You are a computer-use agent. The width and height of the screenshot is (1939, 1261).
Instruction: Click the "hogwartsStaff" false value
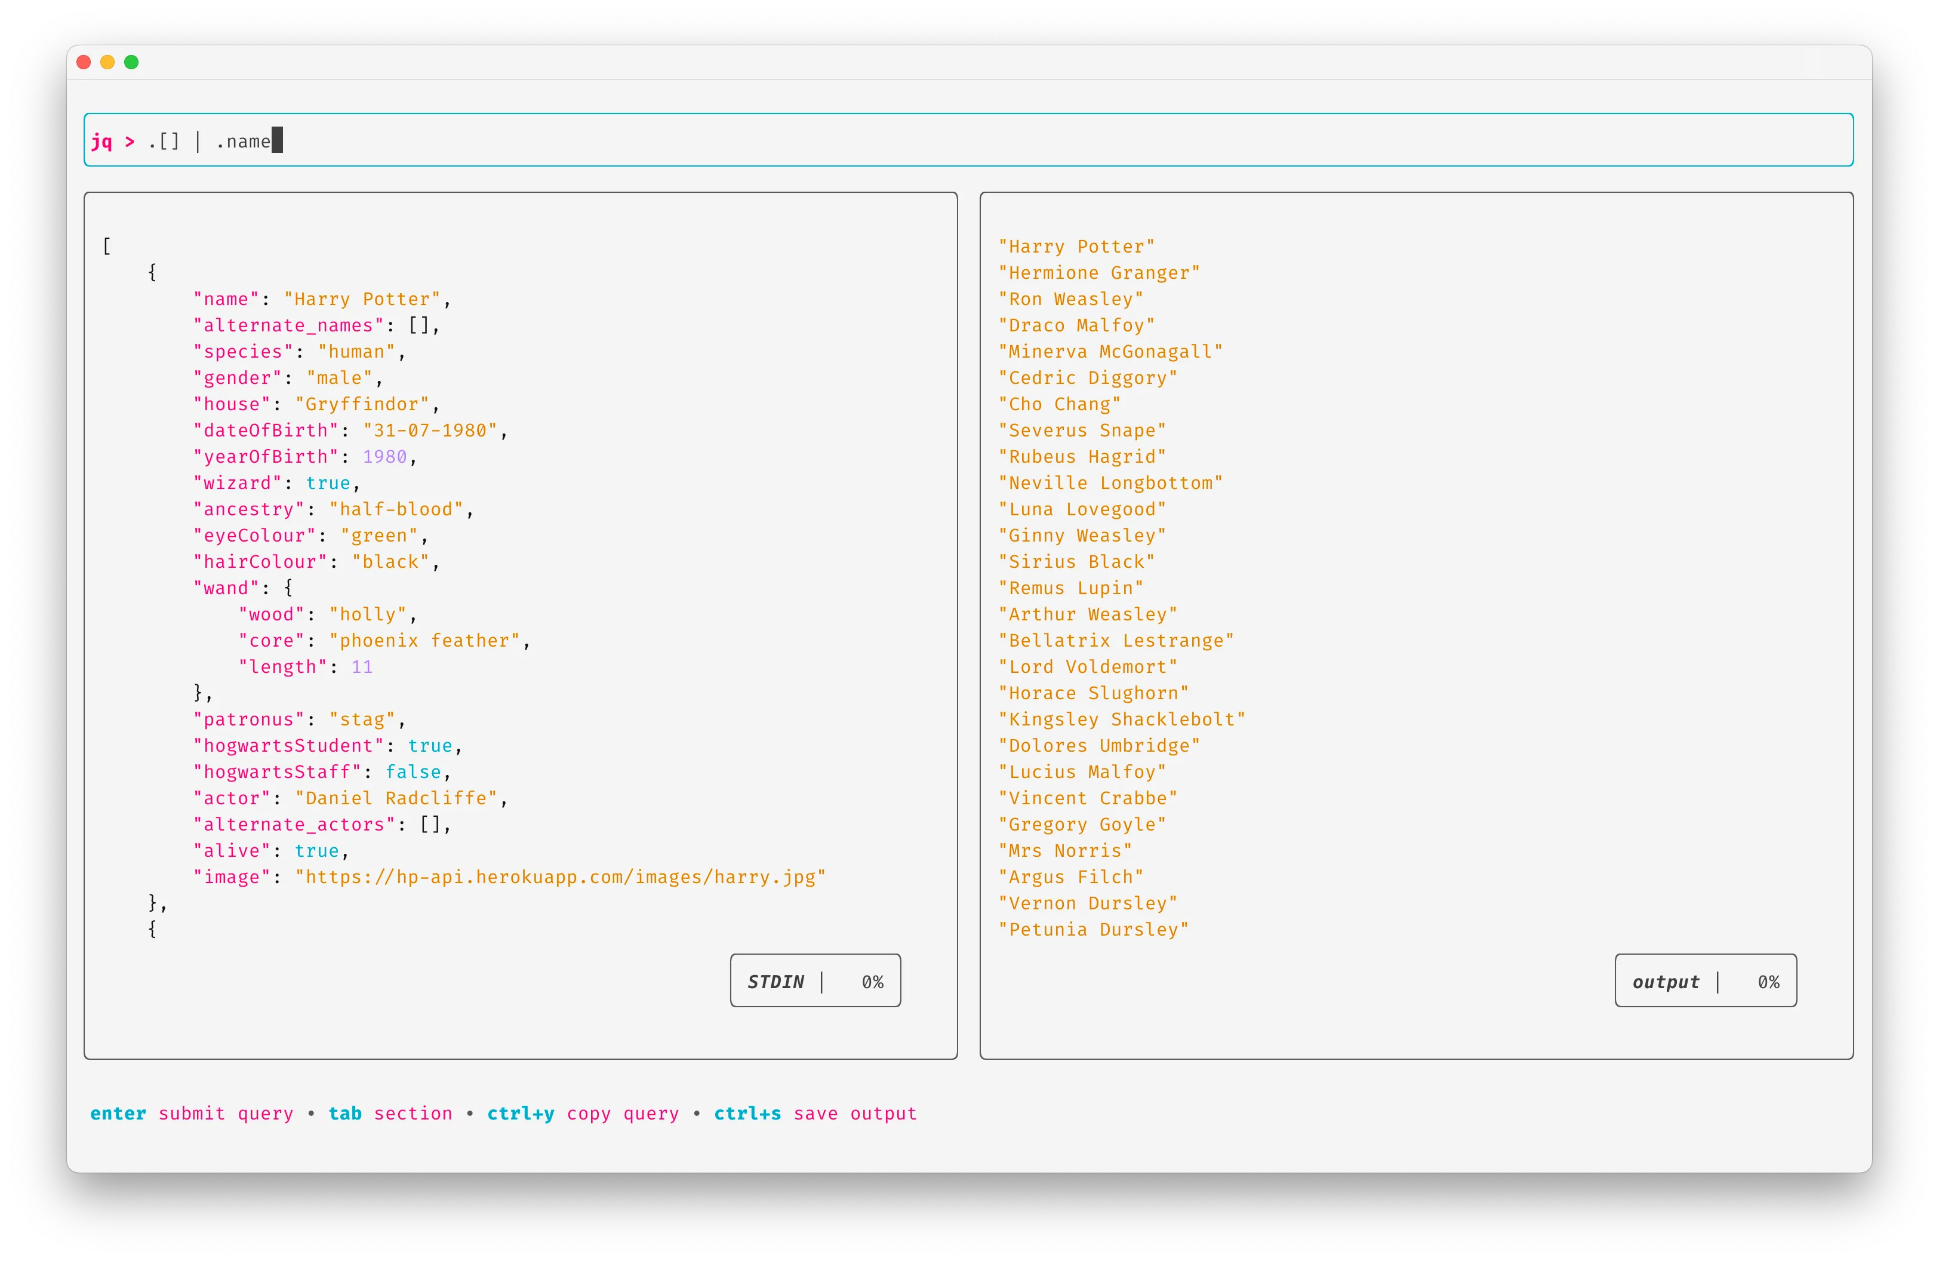[413, 772]
